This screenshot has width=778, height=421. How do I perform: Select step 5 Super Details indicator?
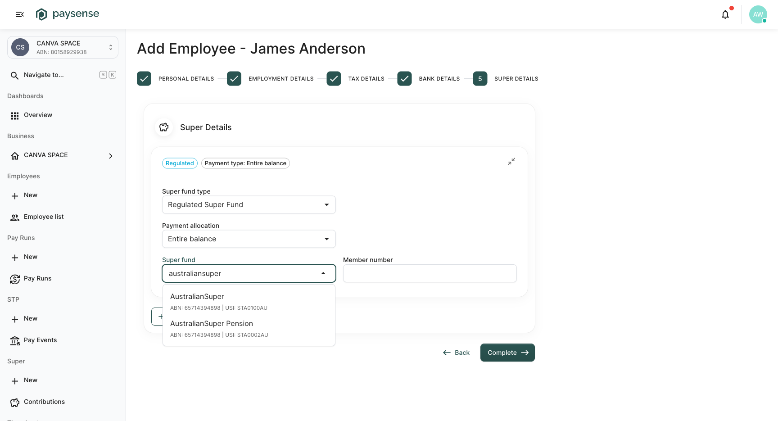[x=480, y=79]
